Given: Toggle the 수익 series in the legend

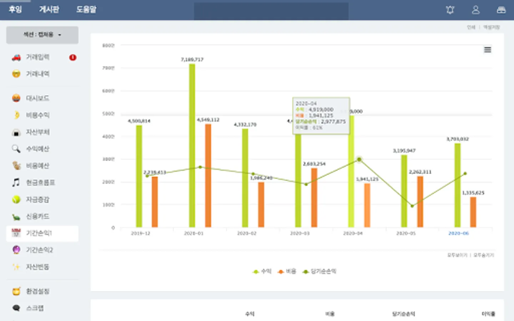Looking at the screenshot, I should [x=262, y=271].
